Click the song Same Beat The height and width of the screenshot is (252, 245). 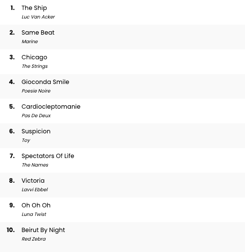click(38, 33)
